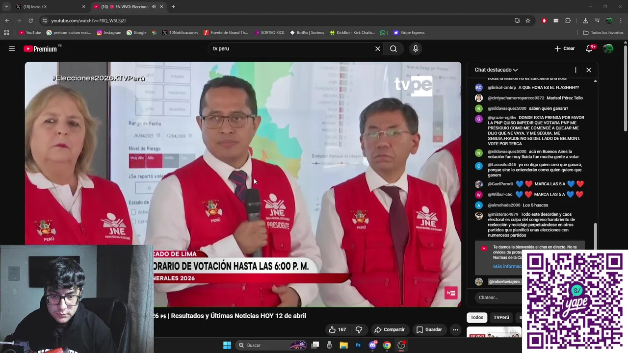Open the Stripe Express bookmark
Viewport: 628px width, 353px height.
pos(409,33)
